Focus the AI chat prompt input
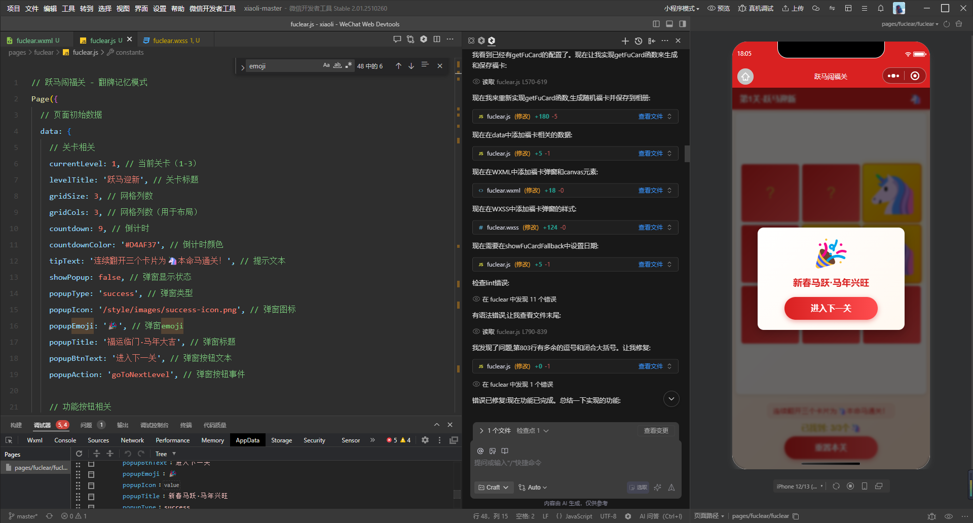This screenshot has height=523, width=973. tap(575, 463)
